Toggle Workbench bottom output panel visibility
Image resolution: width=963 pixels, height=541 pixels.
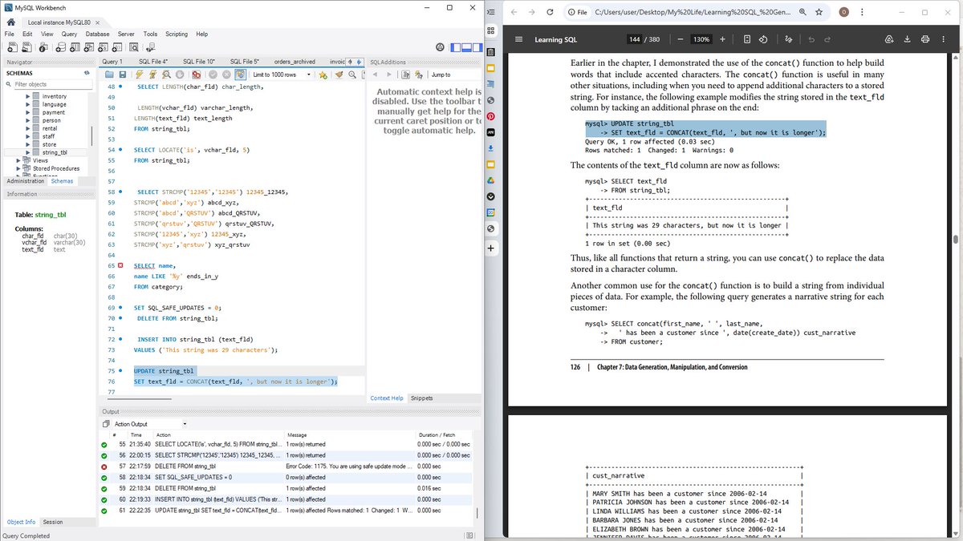pos(466,48)
